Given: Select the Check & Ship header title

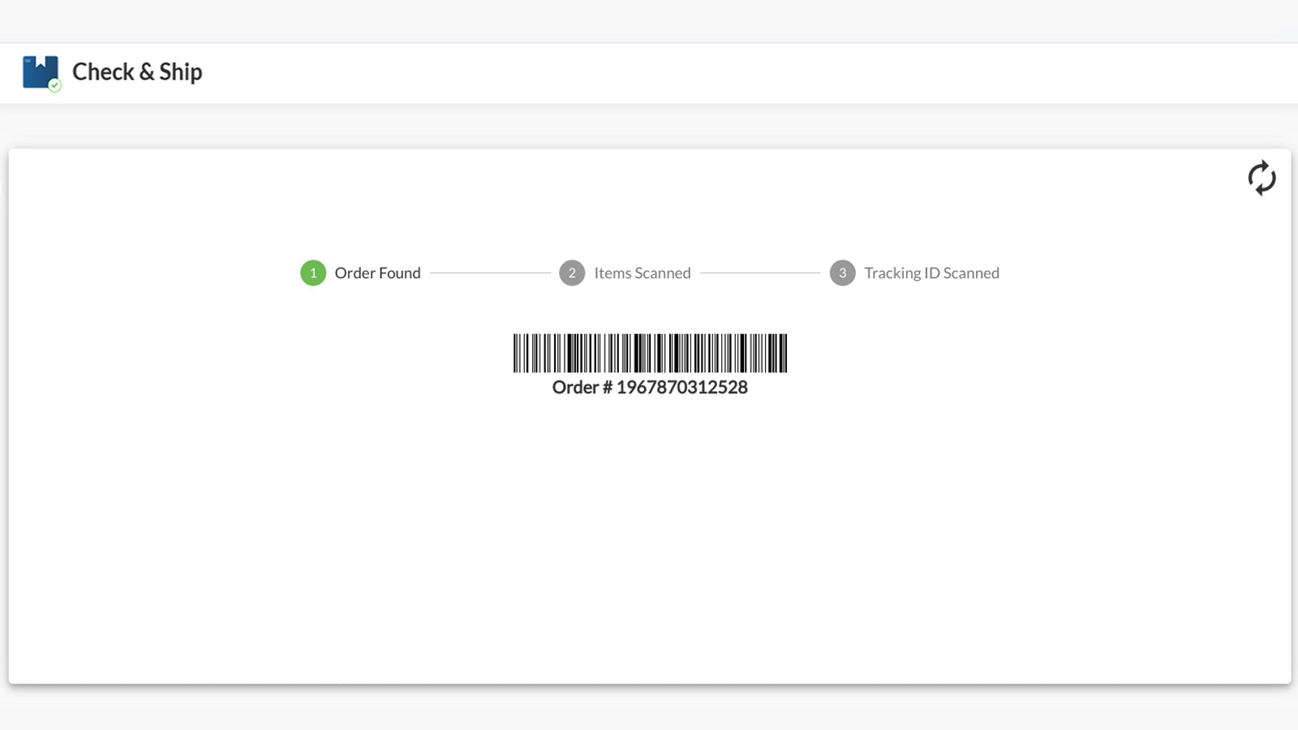Looking at the screenshot, I should tap(138, 72).
